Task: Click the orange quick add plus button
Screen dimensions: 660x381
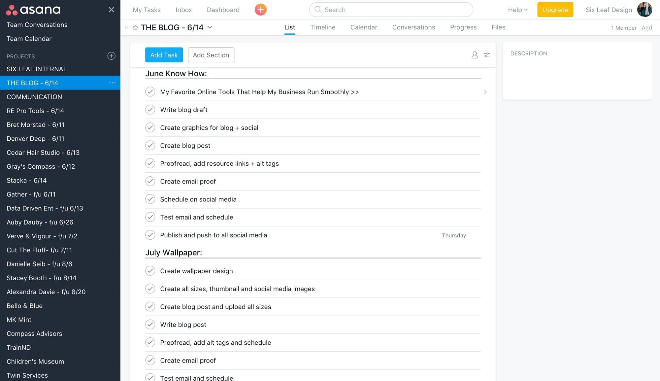Action: click(260, 10)
